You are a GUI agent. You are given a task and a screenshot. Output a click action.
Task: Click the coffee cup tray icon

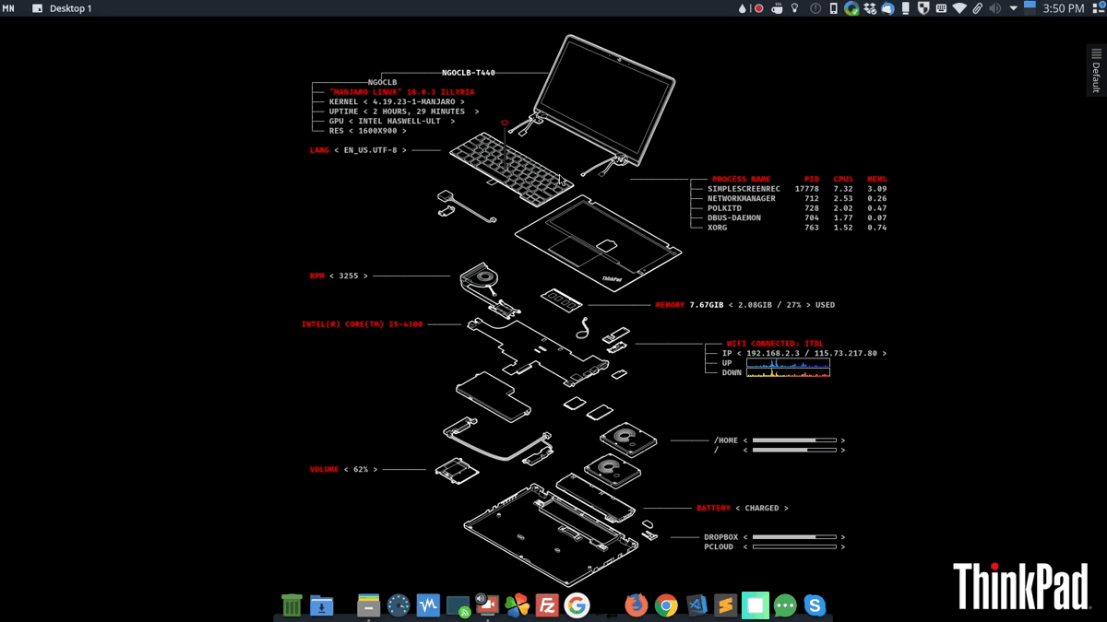777,8
